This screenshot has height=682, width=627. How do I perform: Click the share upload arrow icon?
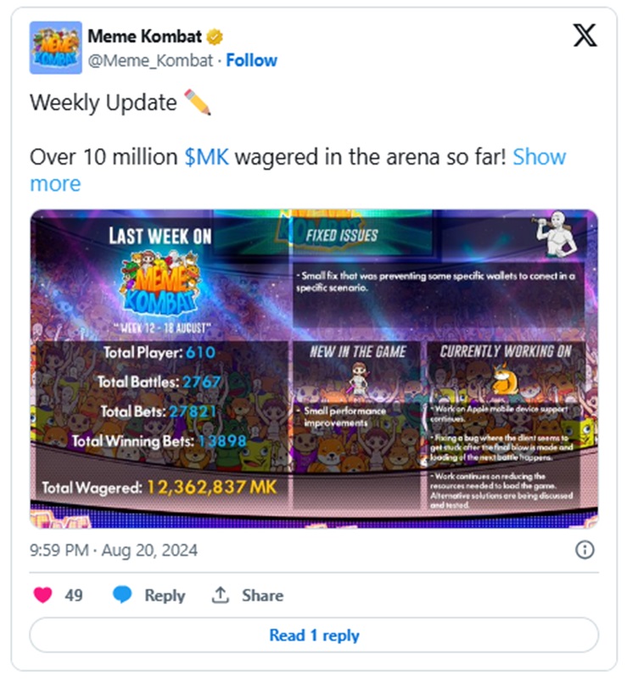[220, 595]
